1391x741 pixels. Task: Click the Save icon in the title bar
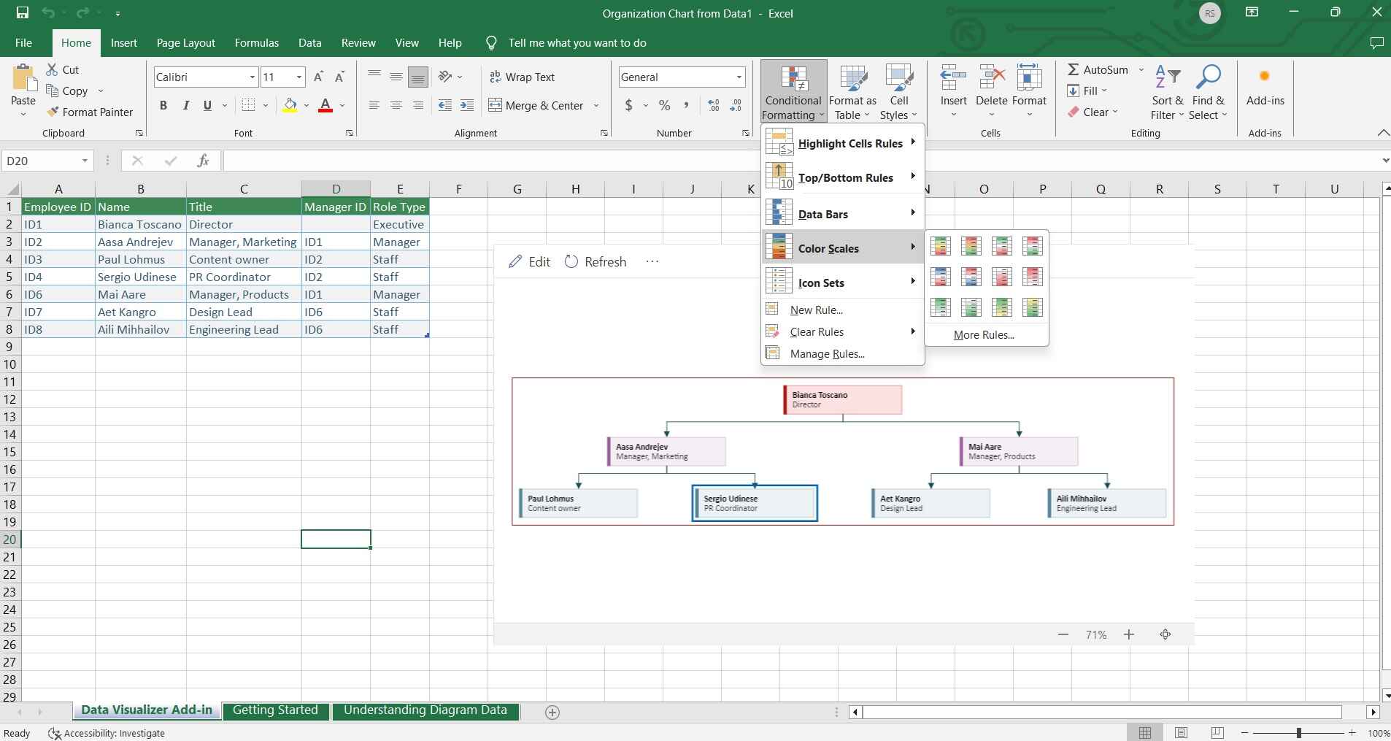point(22,13)
